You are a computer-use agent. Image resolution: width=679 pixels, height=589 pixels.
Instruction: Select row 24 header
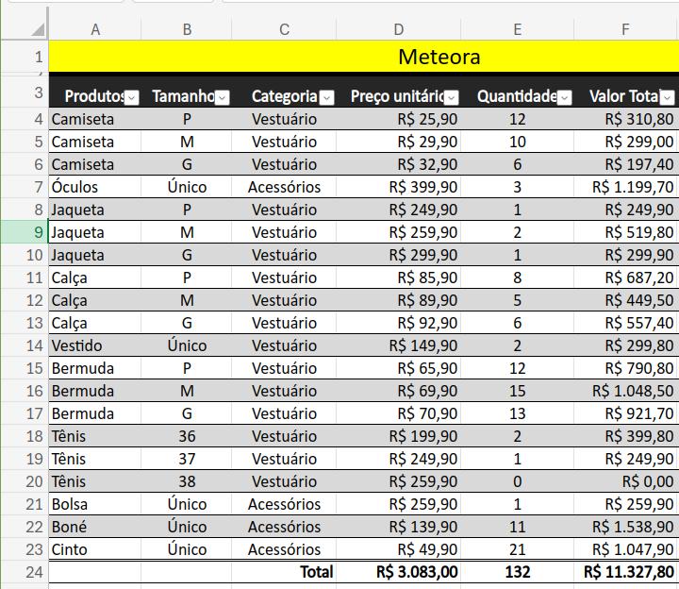coord(25,572)
